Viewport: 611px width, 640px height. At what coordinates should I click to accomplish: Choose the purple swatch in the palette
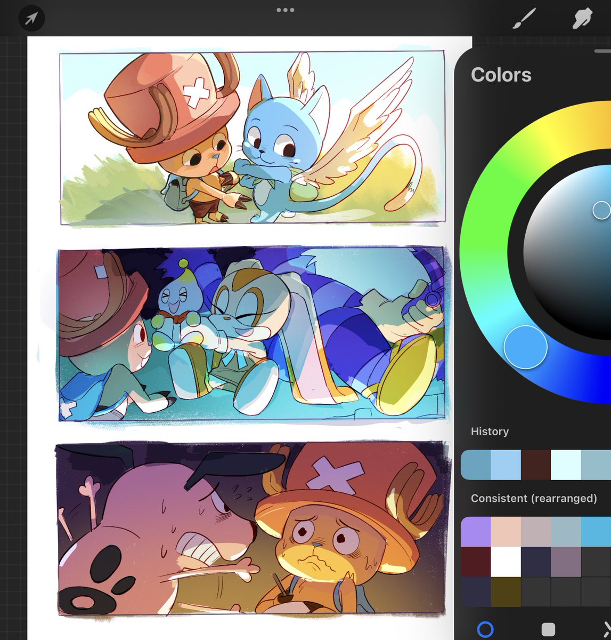(476, 532)
